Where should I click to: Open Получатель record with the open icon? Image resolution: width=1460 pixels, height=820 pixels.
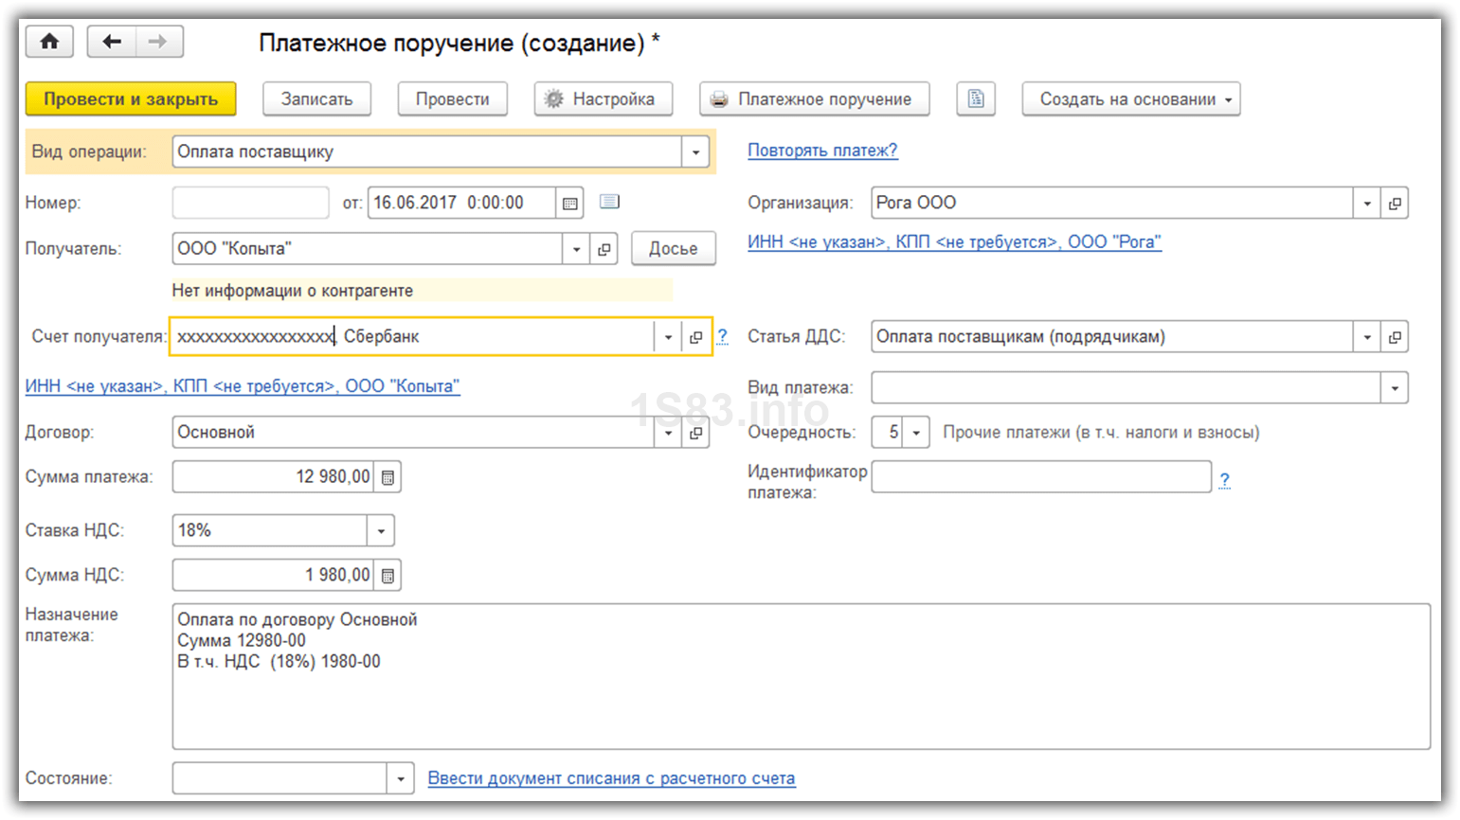point(604,249)
